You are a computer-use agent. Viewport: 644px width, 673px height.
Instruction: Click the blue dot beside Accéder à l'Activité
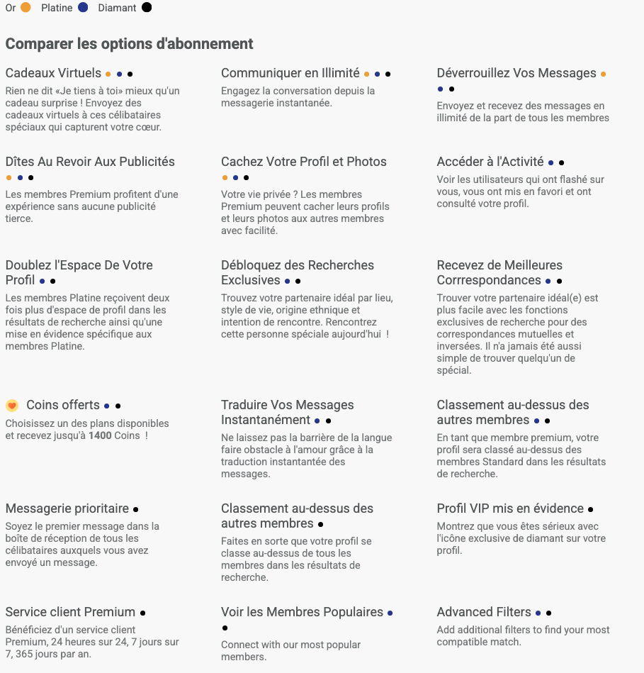pos(550,162)
